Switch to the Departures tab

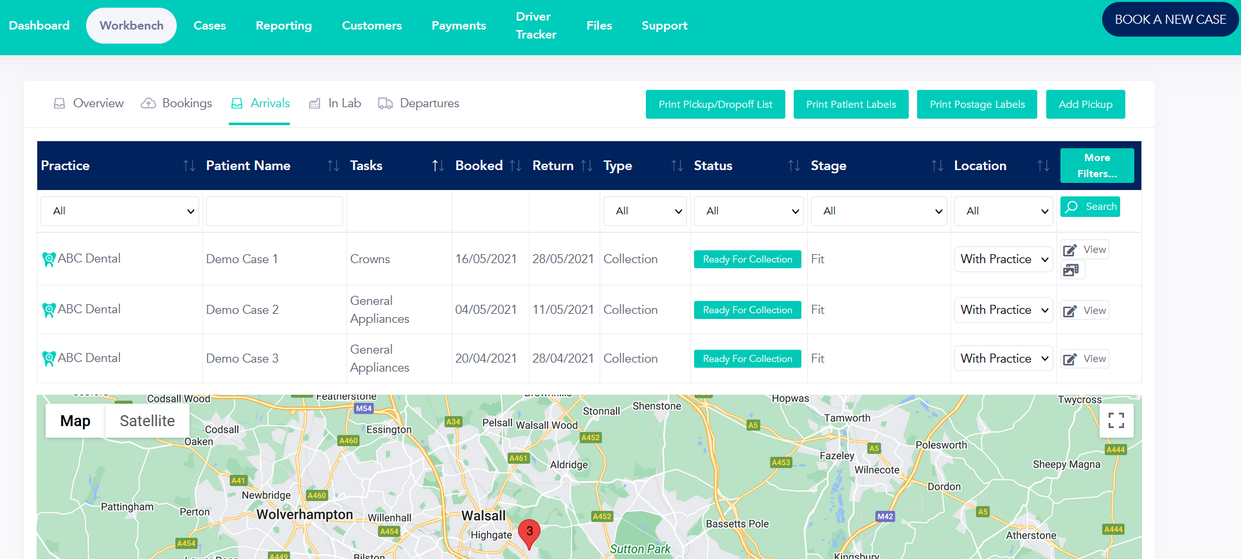(x=419, y=103)
